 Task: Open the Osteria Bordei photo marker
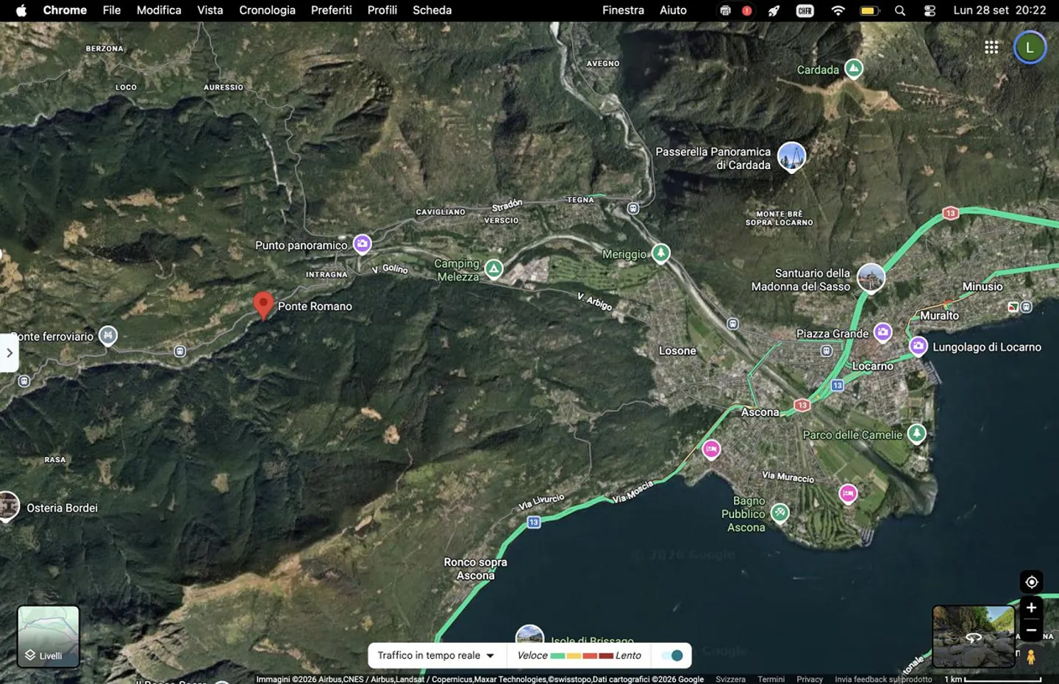[x=8, y=506]
